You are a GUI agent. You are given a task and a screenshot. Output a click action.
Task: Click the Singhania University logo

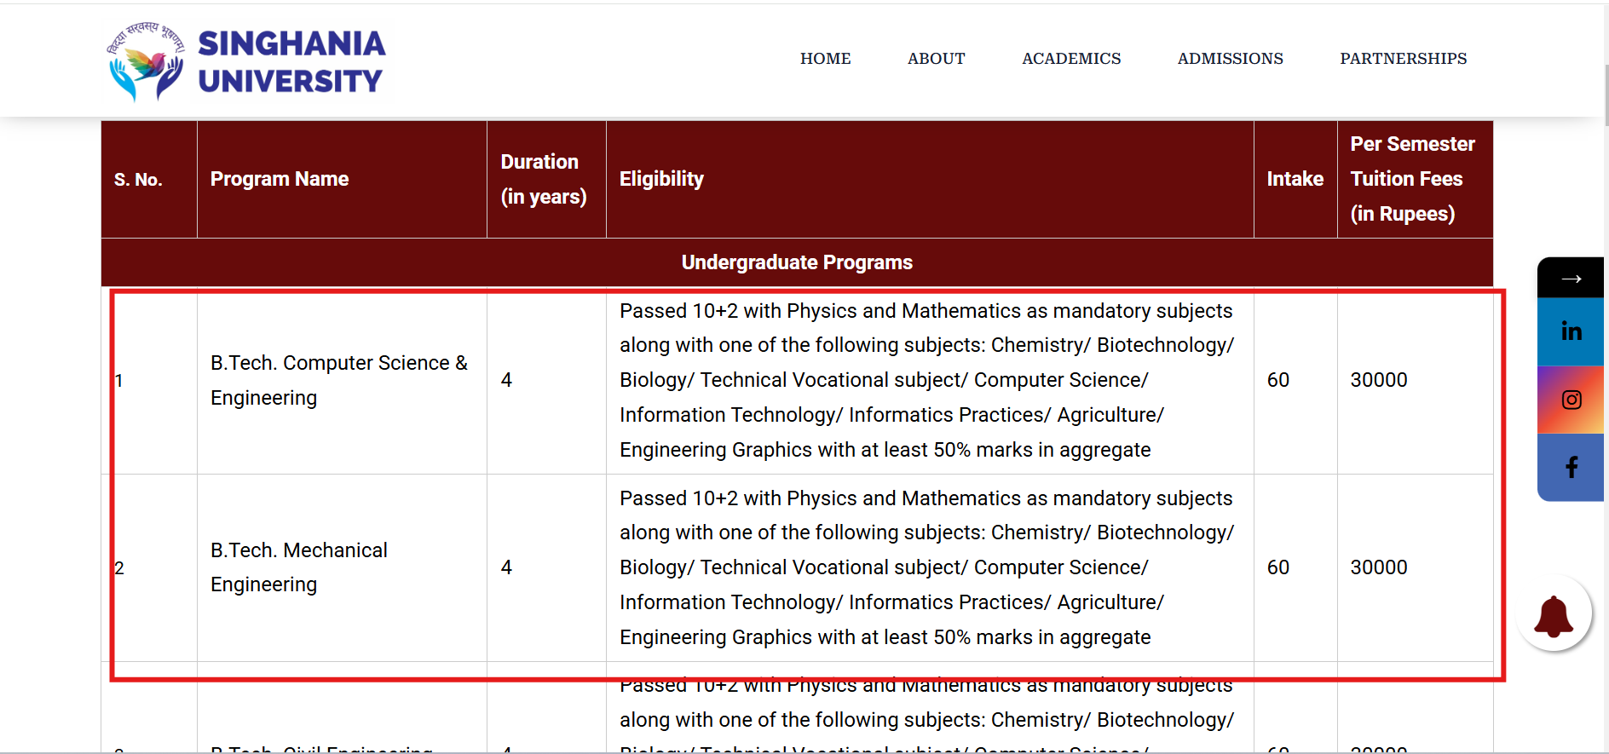click(246, 61)
